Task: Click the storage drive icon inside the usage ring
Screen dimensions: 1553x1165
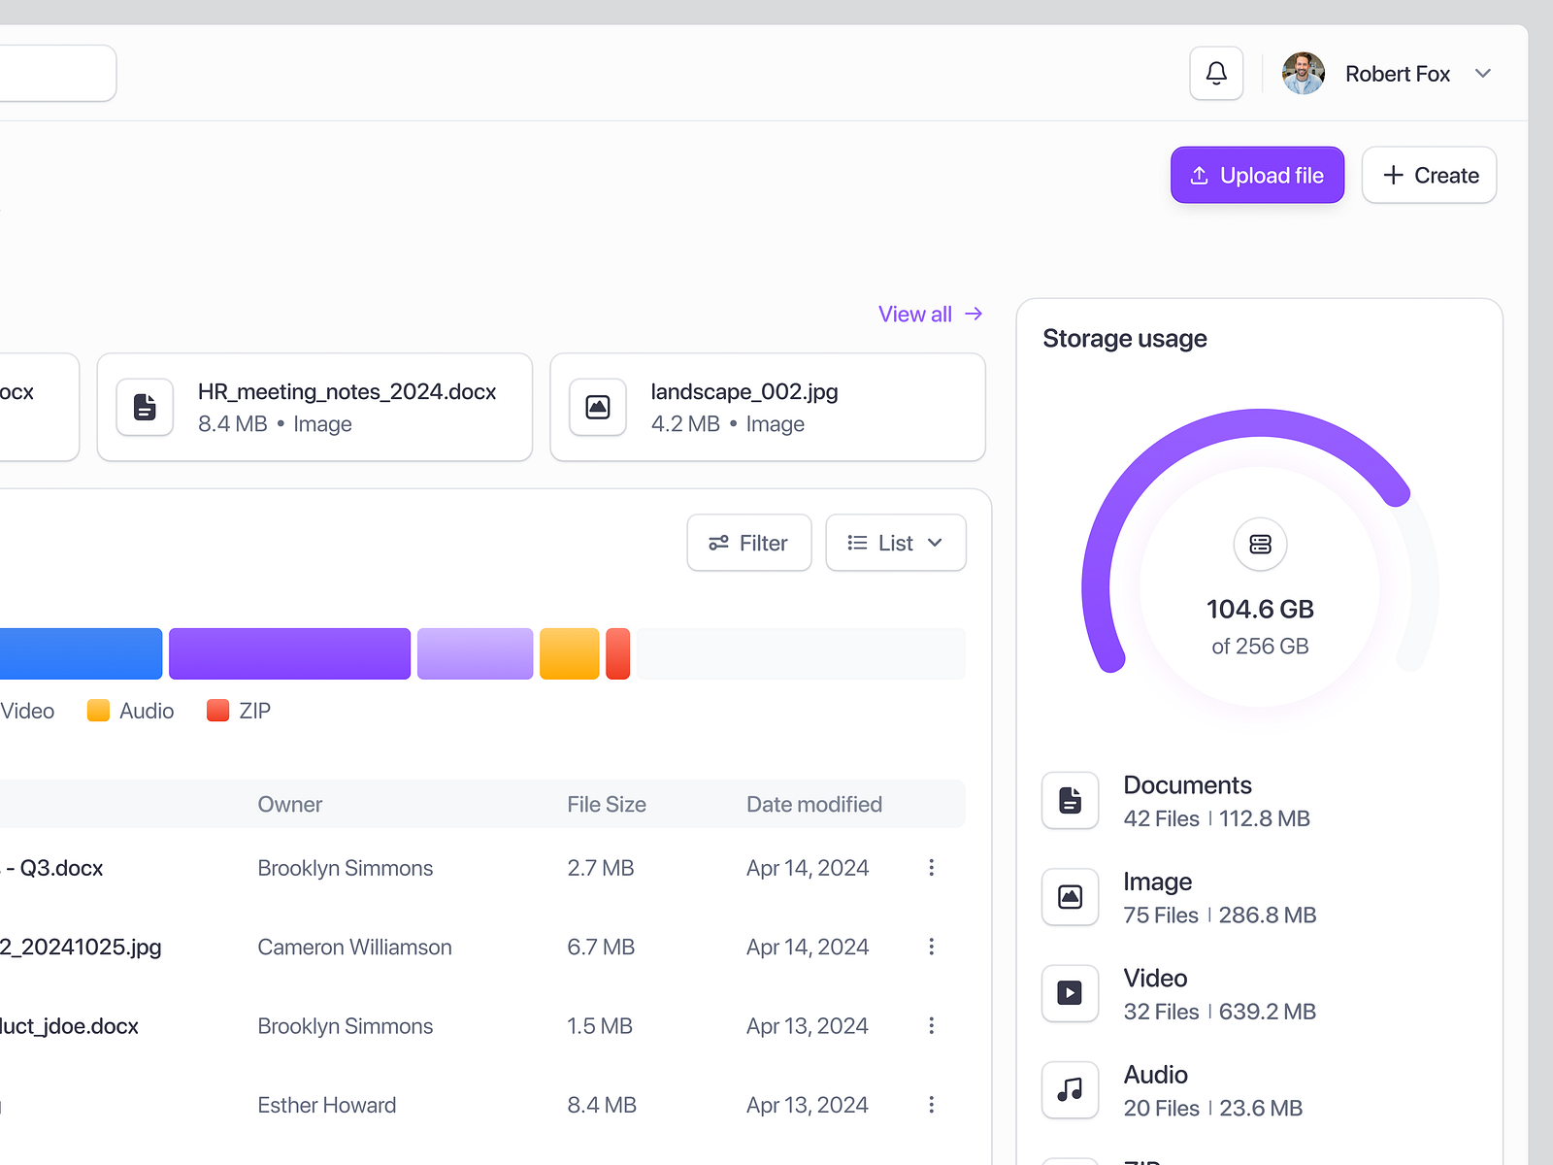Action: coord(1260,544)
